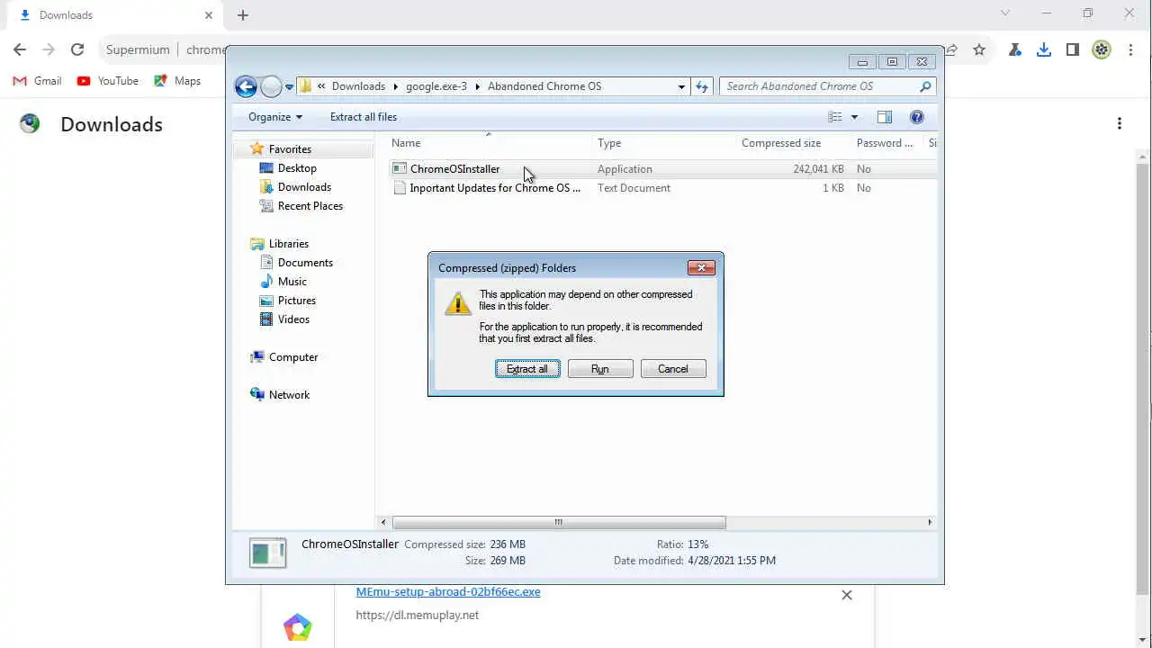
Task: Click the Cancel button in dialog
Action: point(673,369)
